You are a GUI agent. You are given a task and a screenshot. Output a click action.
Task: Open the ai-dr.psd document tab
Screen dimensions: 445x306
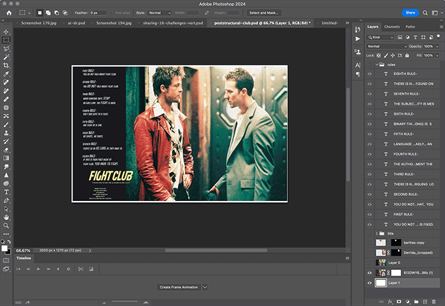(76, 22)
